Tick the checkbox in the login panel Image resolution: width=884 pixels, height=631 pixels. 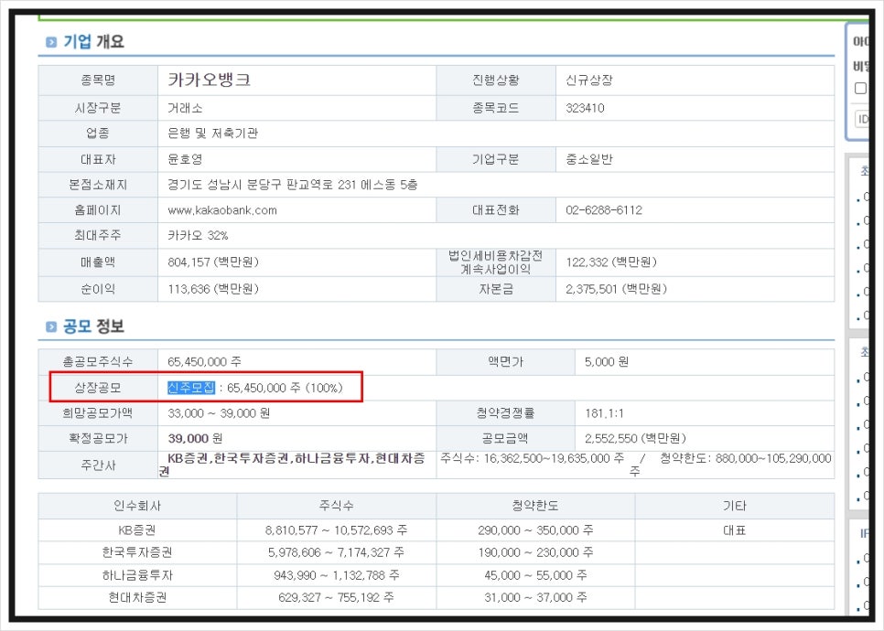point(860,89)
